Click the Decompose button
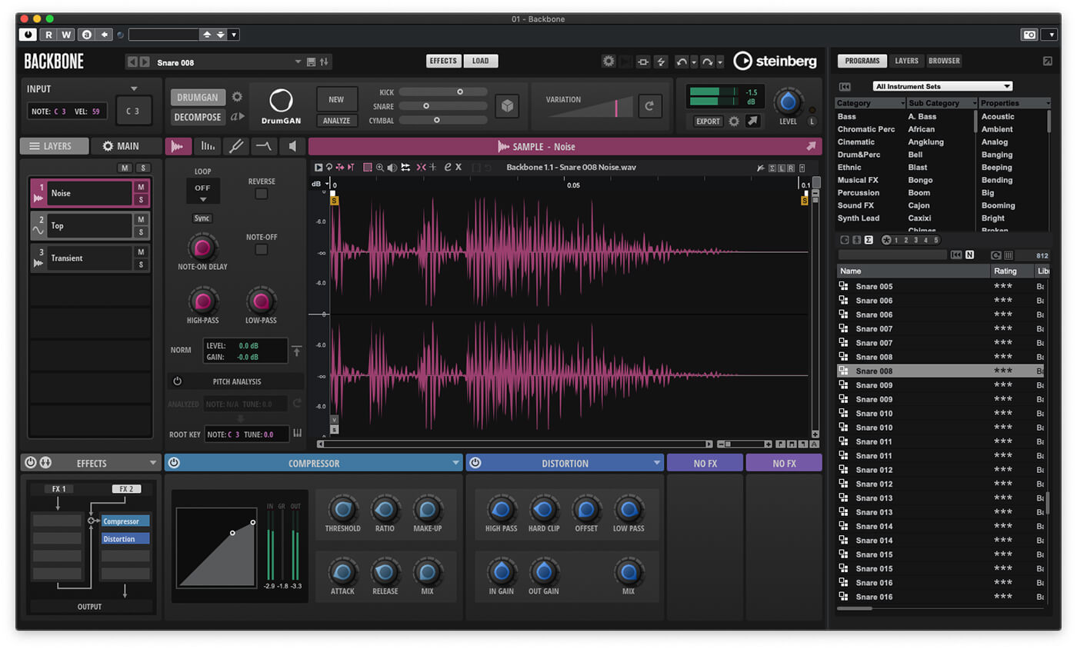1077x649 pixels. pos(198,118)
